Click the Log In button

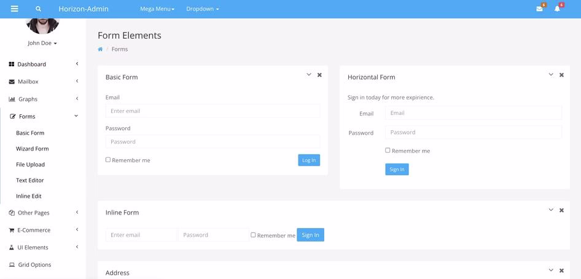point(309,160)
